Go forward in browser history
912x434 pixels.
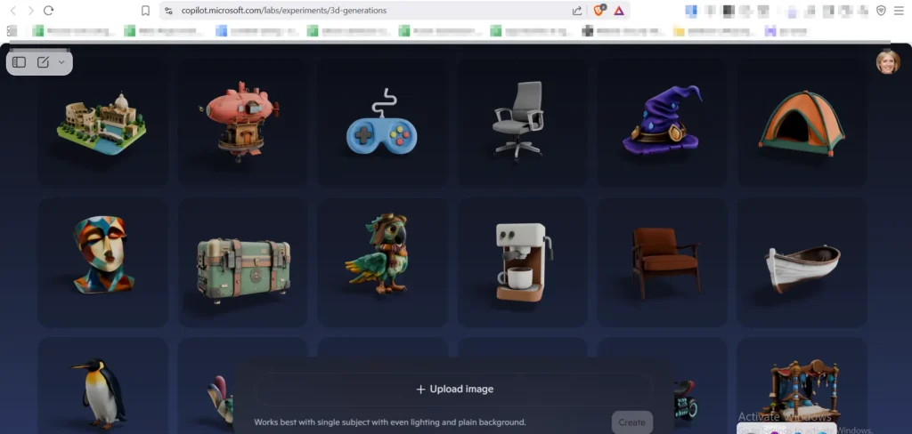point(31,11)
